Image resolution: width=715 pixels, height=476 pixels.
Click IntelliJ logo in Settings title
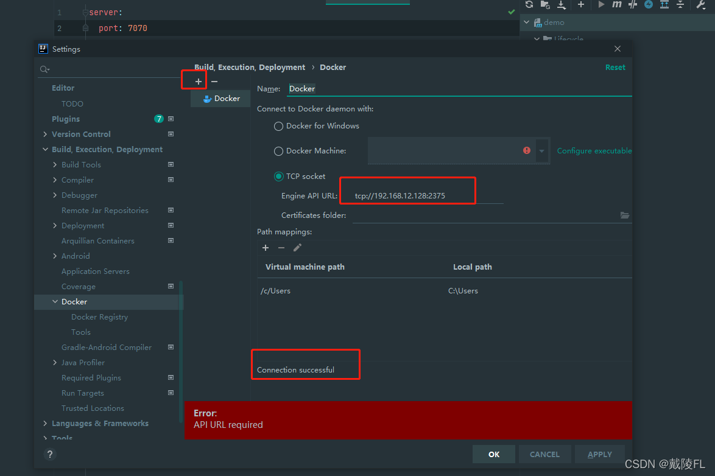[x=43, y=49]
